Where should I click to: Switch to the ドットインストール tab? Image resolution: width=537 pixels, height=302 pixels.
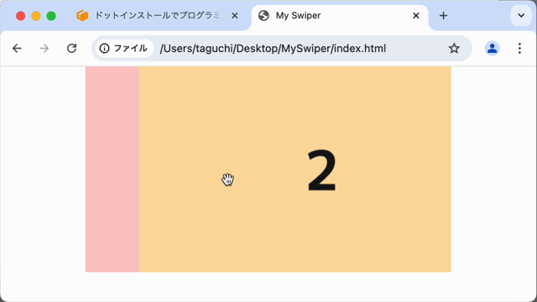157,16
